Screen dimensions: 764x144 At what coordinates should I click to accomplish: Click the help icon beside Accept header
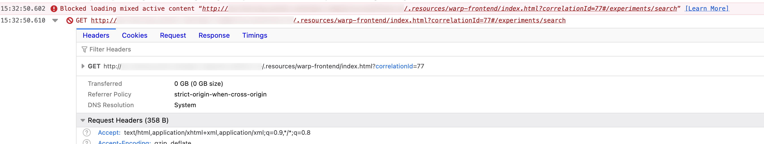tap(87, 132)
